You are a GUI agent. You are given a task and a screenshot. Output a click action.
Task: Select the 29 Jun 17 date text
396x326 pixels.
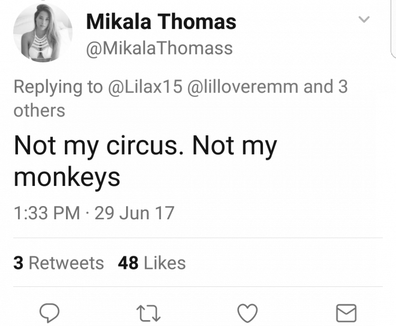click(x=134, y=213)
